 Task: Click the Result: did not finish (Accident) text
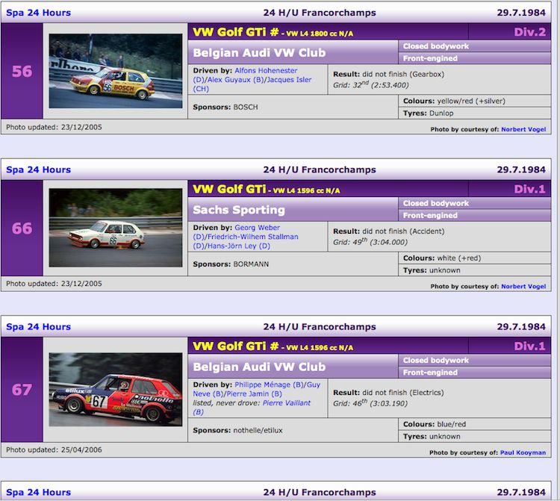click(388, 231)
